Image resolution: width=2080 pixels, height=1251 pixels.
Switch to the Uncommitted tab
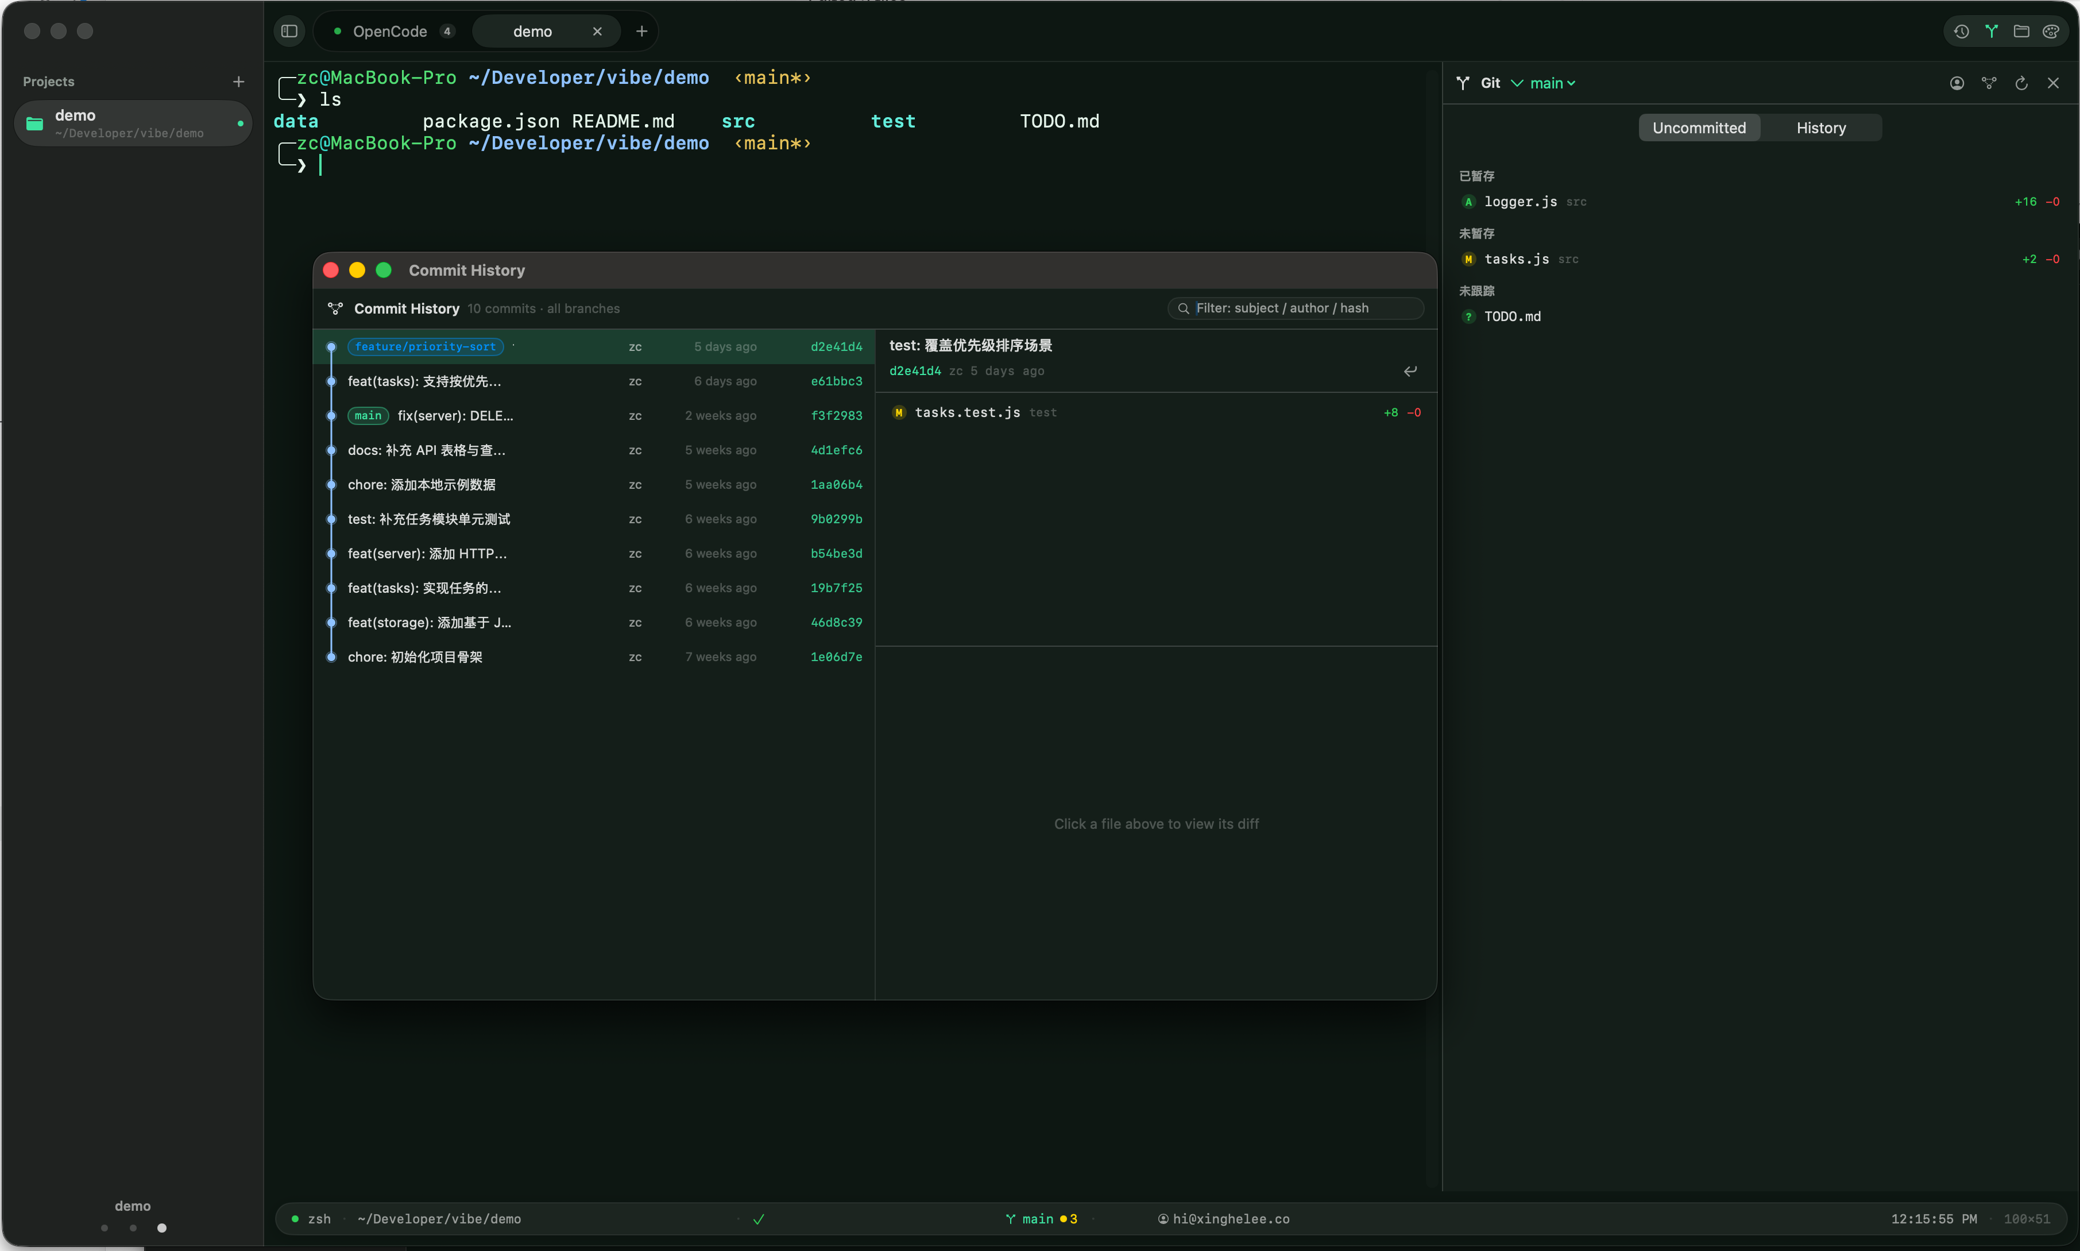pos(1698,128)
